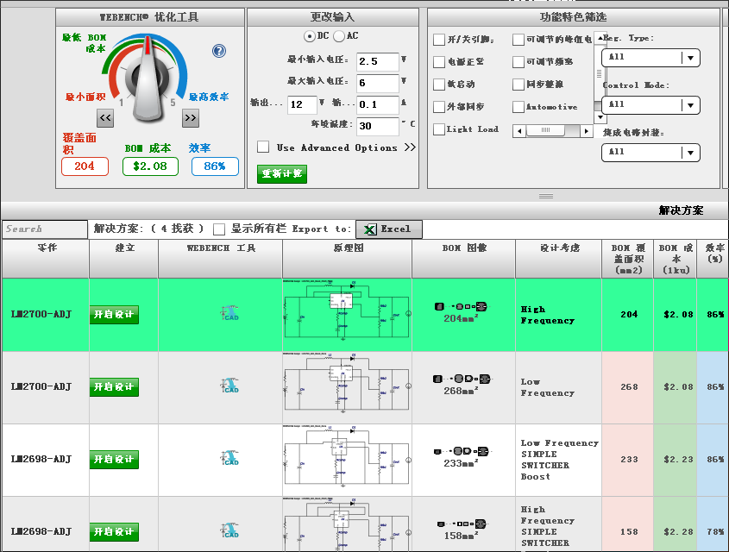Click the maximum input voltage field

tap(378, 83)
